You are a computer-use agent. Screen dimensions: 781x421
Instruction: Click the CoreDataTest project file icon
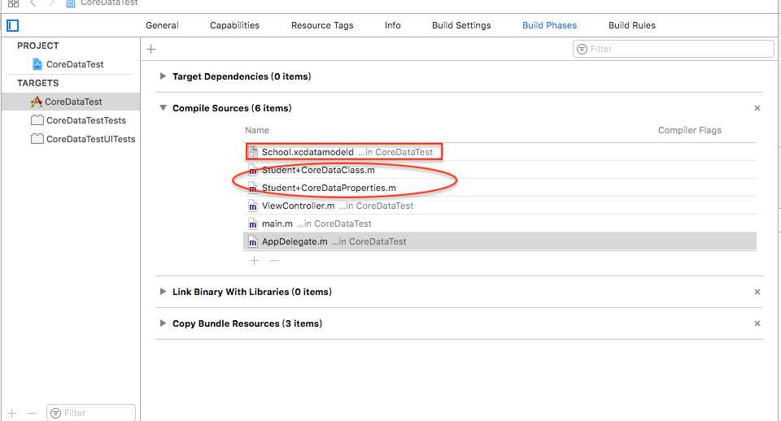[x=37, y=64]
